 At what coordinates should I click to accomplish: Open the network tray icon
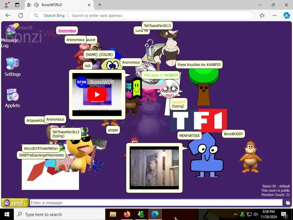(x=249, y=214)
